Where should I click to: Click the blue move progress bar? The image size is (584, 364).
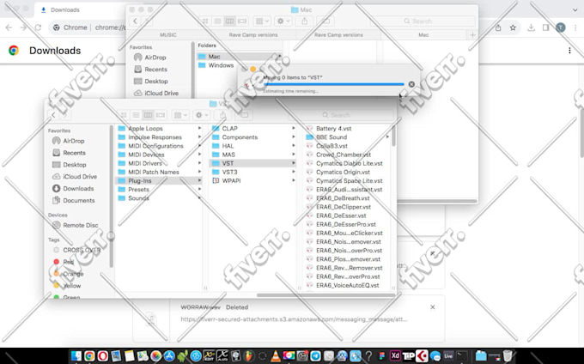pos(334,84)
